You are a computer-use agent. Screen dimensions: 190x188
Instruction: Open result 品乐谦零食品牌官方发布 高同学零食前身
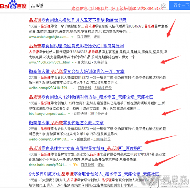pyautogui.click(x=85, y=148)
